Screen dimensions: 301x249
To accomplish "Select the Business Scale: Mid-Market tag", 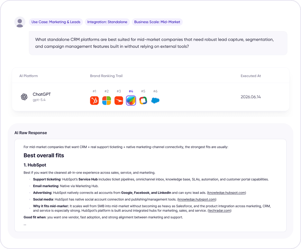I will pos(157,22).
